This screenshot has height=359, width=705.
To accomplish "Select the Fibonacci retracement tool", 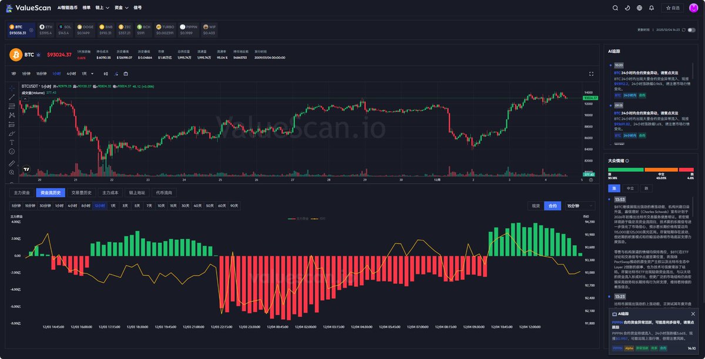I will (x=12, y=106).
